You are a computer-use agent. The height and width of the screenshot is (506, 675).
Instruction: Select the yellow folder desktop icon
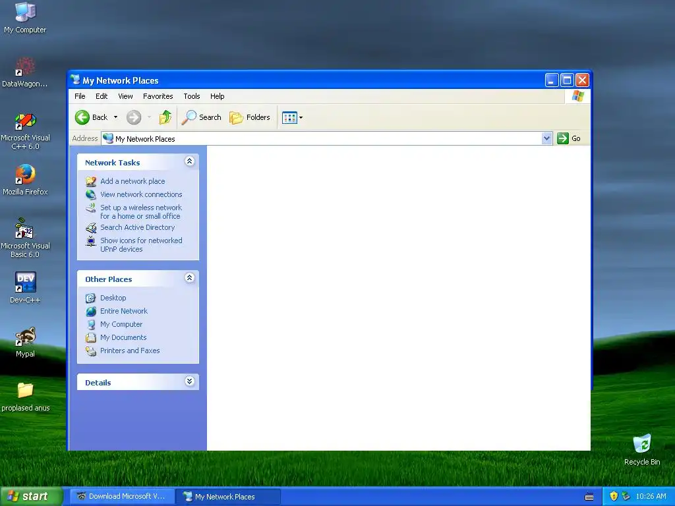pos(25,396)
